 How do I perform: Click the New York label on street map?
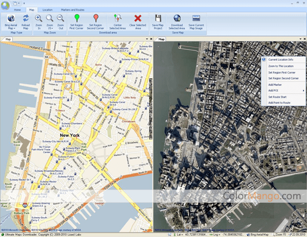pyautogui.click(x=70, y=135)
